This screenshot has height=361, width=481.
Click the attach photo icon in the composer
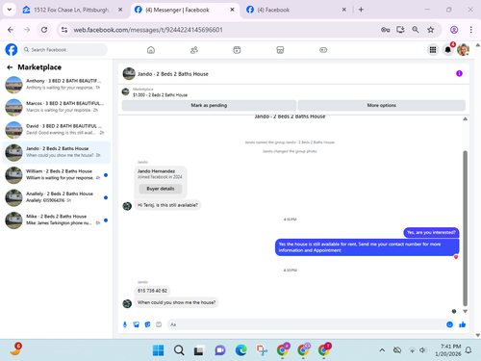137,324
